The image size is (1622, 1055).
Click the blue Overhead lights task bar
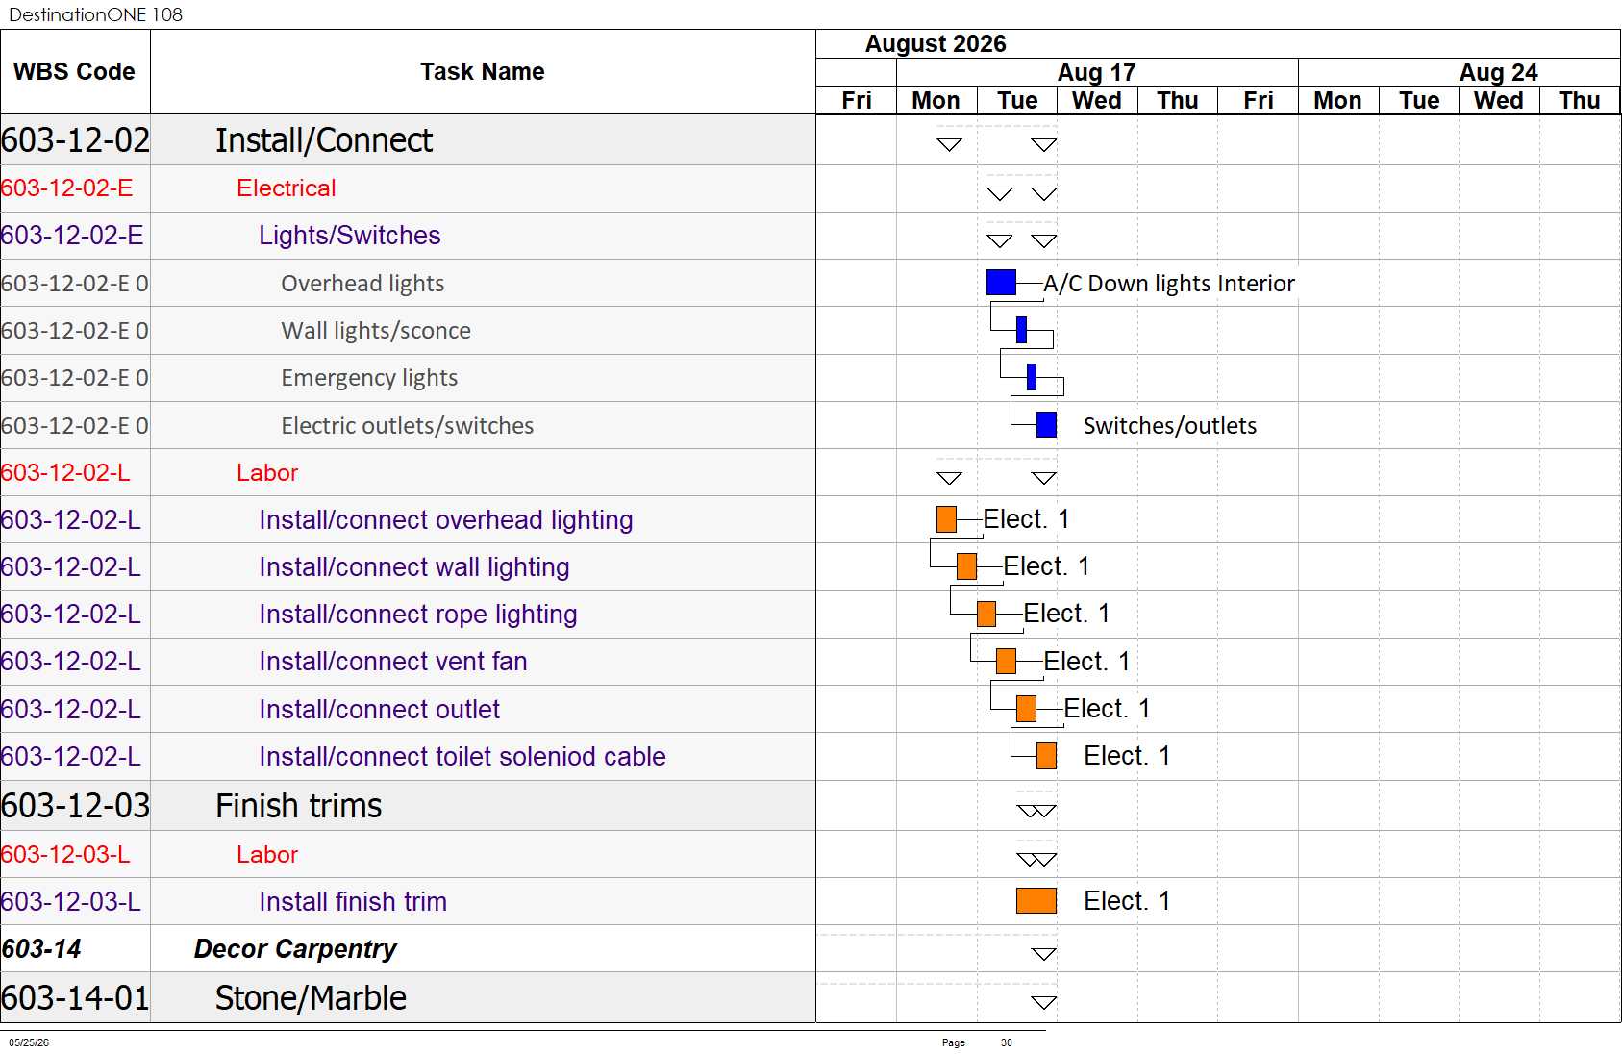click(x=1001, y=283)
